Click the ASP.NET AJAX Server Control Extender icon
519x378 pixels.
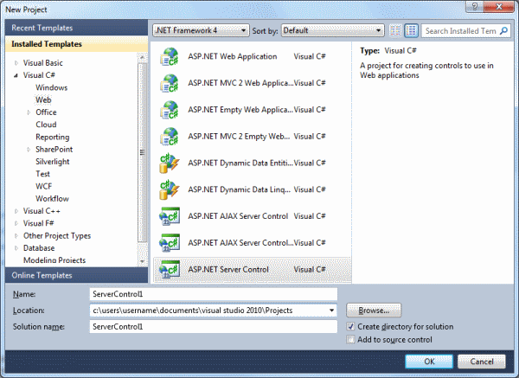170,243
